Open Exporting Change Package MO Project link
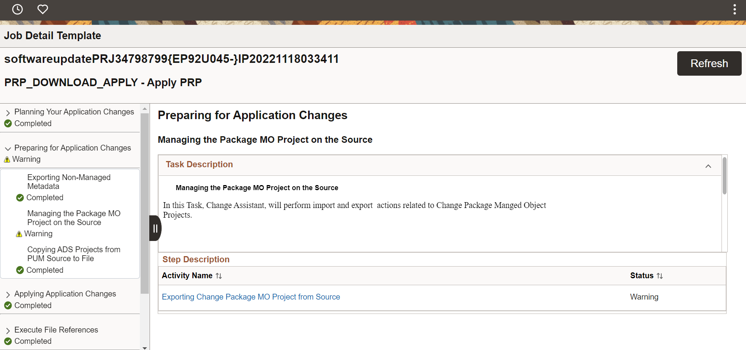Viewport: 746px width, 350px height. coord(251,297)
